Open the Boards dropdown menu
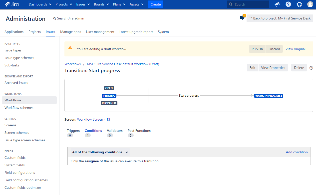The image size is (316, 195). pyautogui.click(x=101, y=4)
